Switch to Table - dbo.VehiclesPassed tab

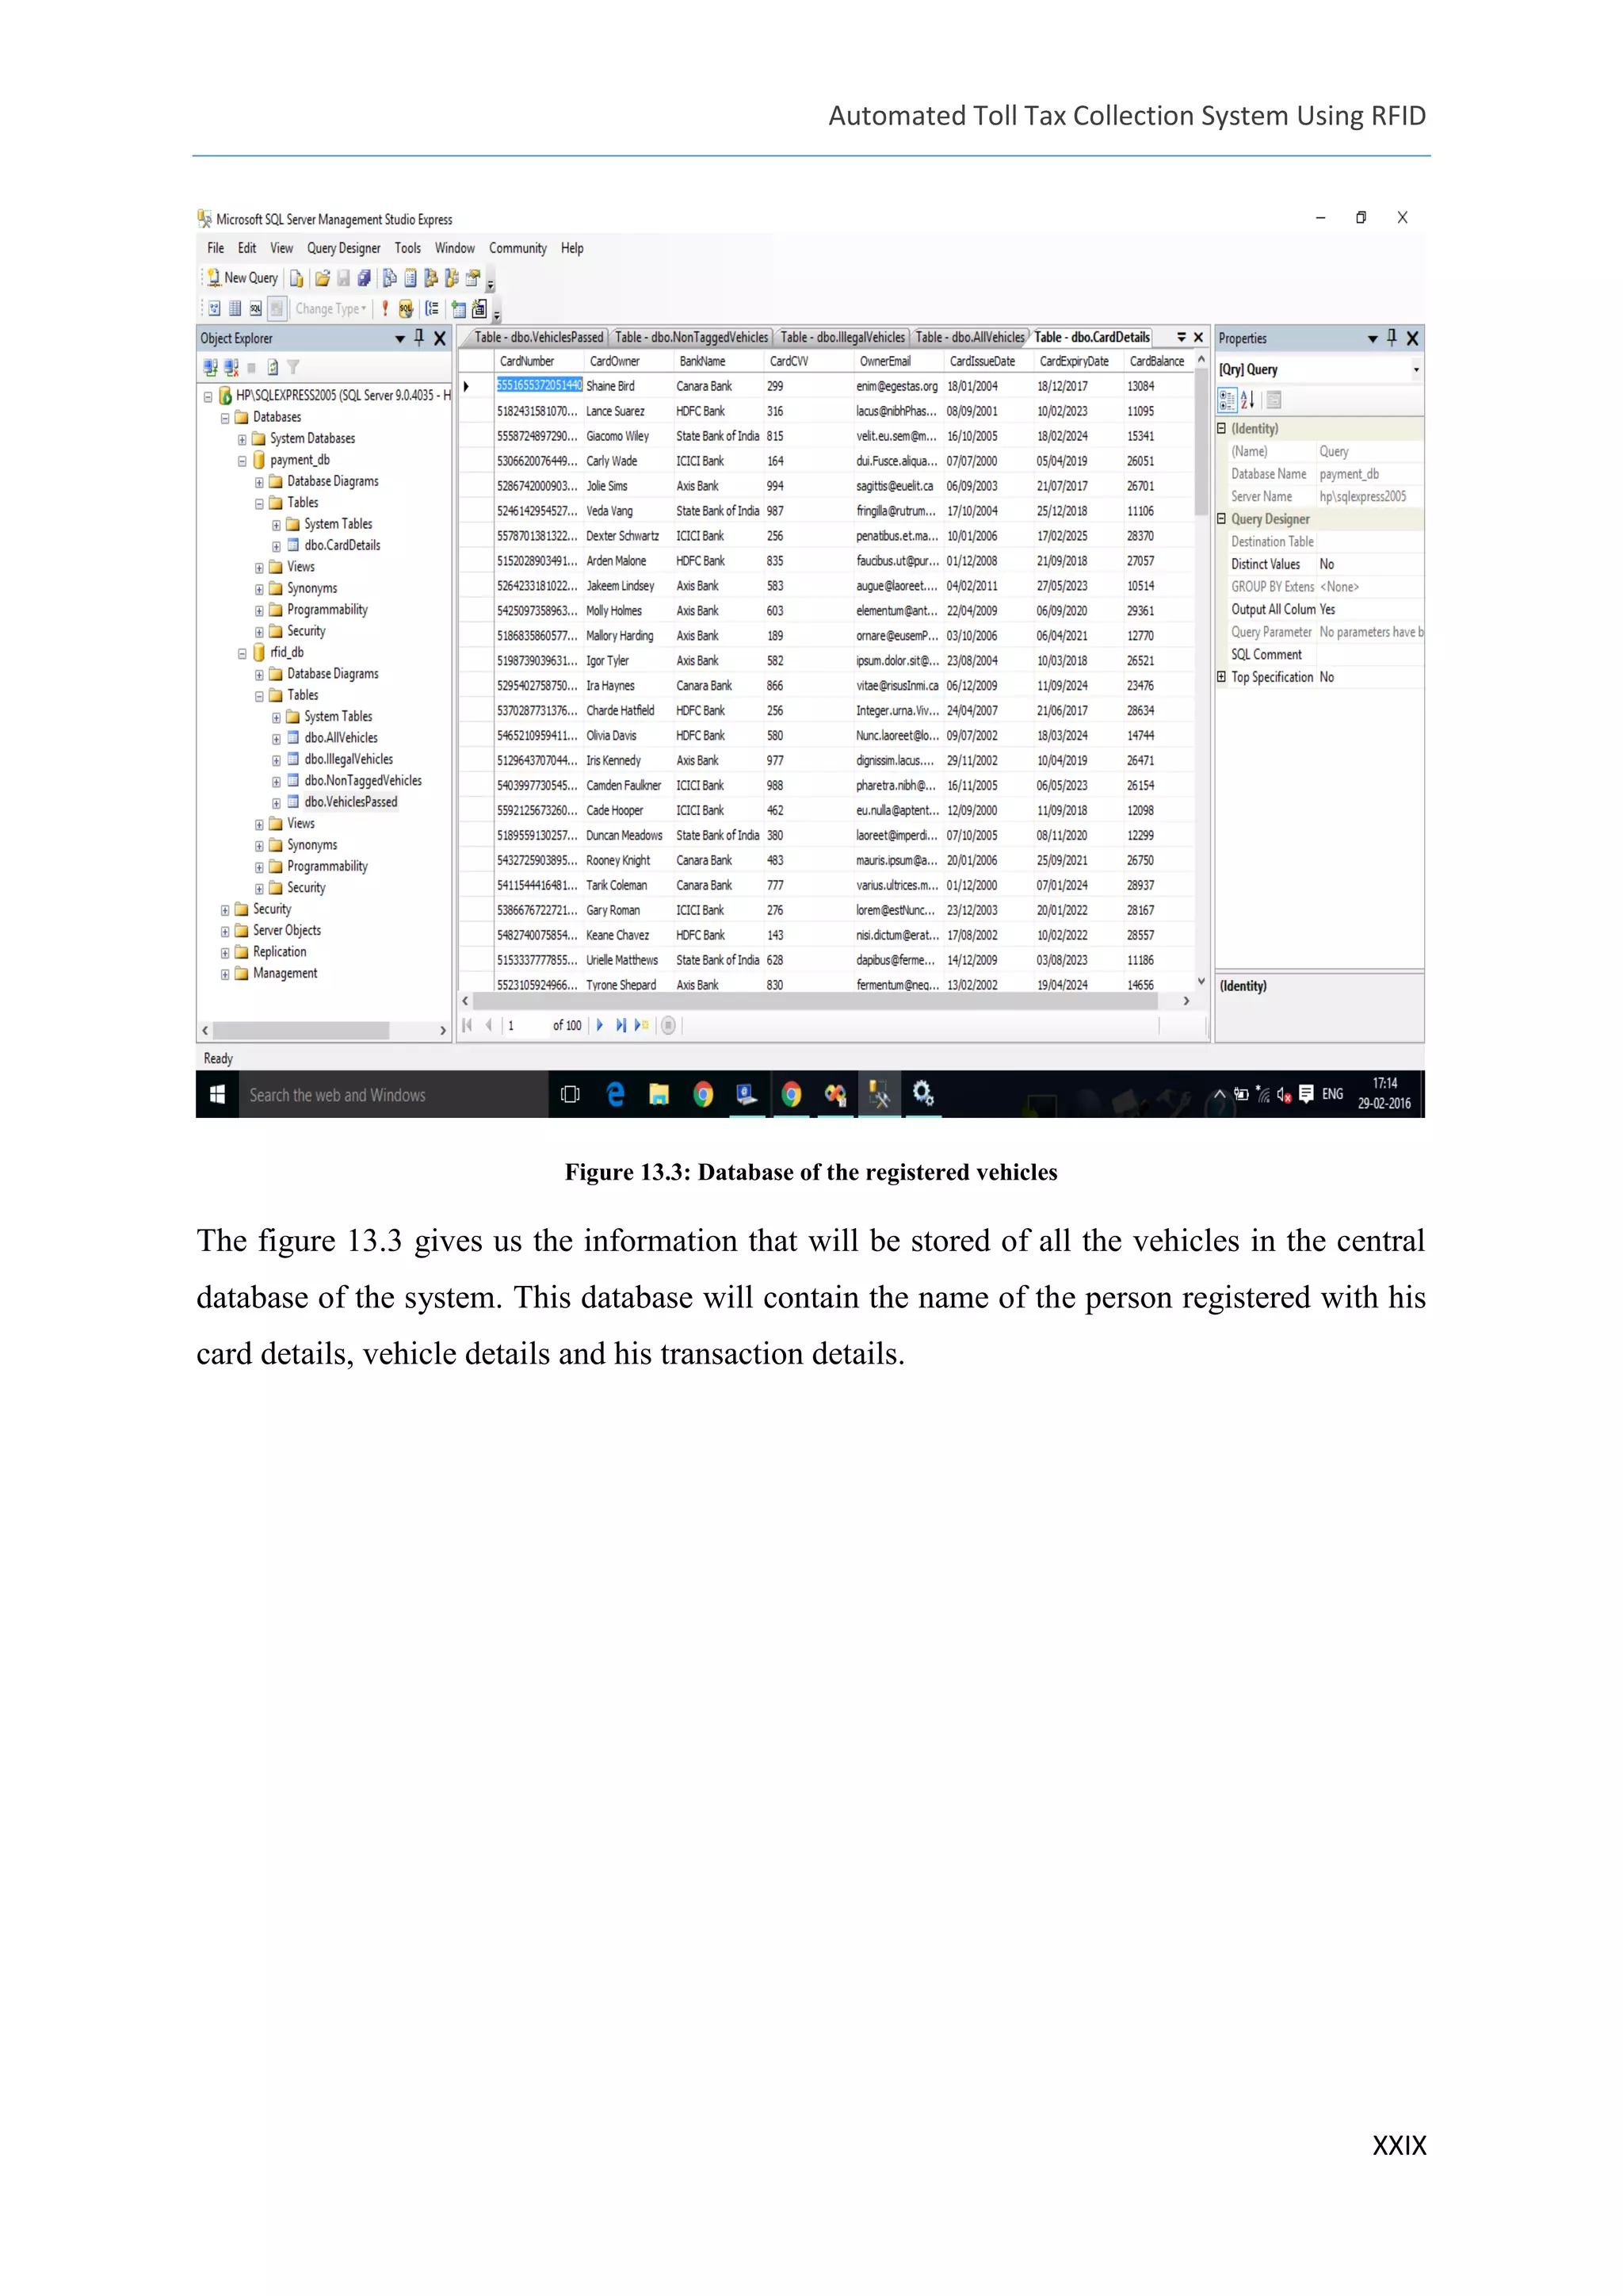[x=537, y=338]
